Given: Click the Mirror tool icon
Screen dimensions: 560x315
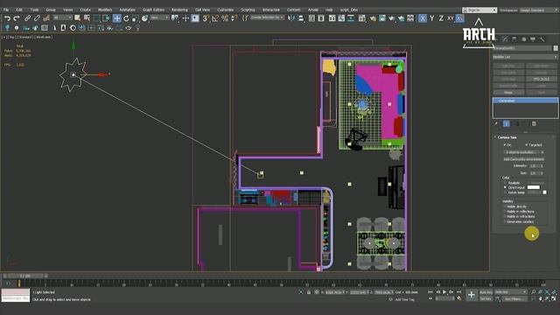Looking at the screenshot, I should [291, 18].
